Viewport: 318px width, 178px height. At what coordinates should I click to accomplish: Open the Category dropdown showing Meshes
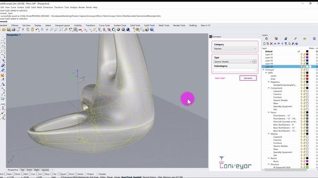(x=235, y=48)
